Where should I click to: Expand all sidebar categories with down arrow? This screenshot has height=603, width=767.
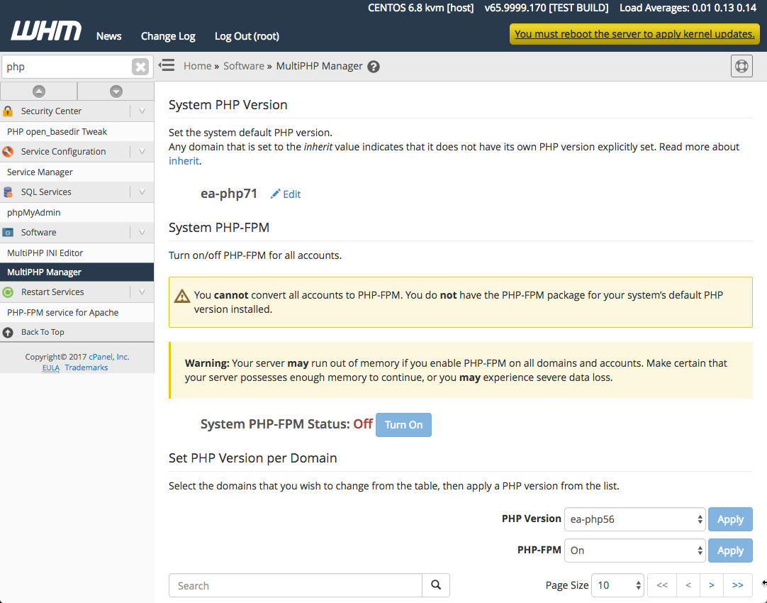click(116, 92)
